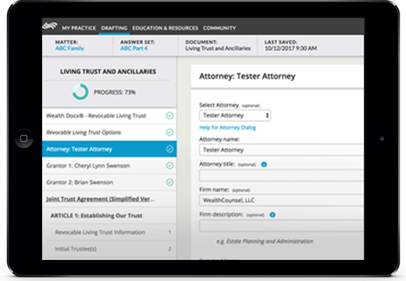Click info icon next to Firm description
This screenshot has height=281, width=406.
272,215
